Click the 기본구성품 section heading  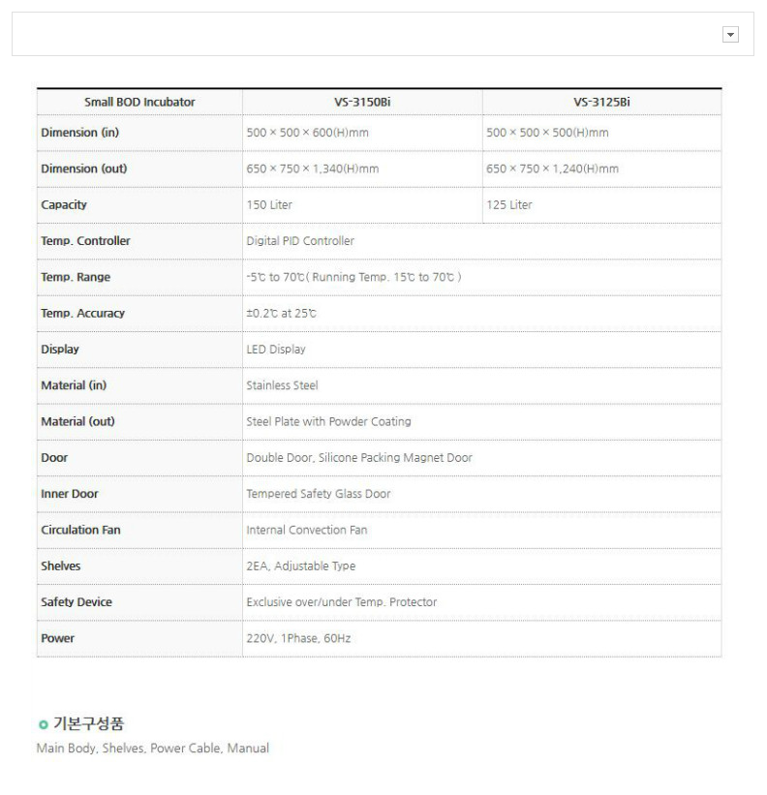[x=88, y=723]
